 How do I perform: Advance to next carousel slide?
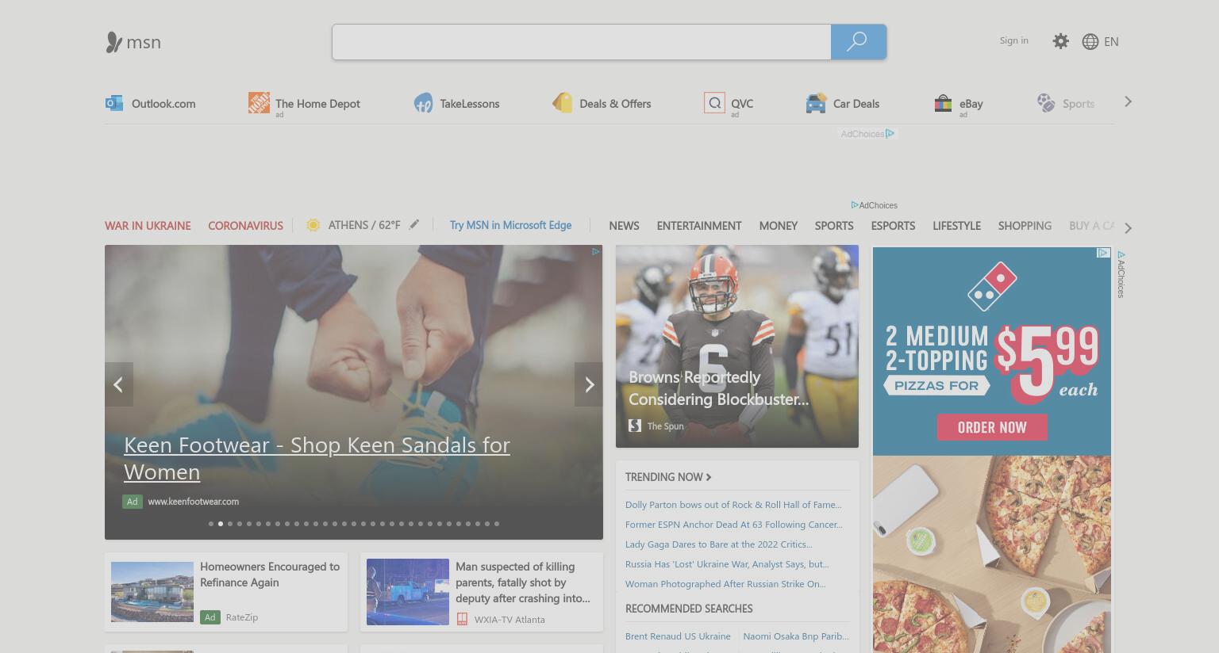pos(589,384)
